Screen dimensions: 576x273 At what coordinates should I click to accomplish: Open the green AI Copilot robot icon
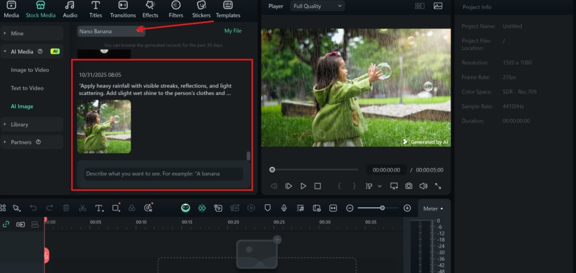(x=185, y=208)
